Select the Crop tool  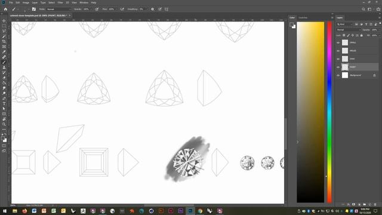4,41
